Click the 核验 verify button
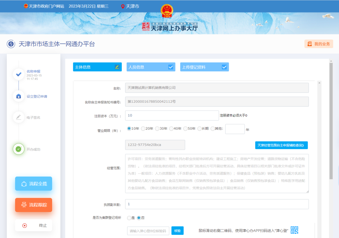 pyautogui.click(x=177, y=231)
